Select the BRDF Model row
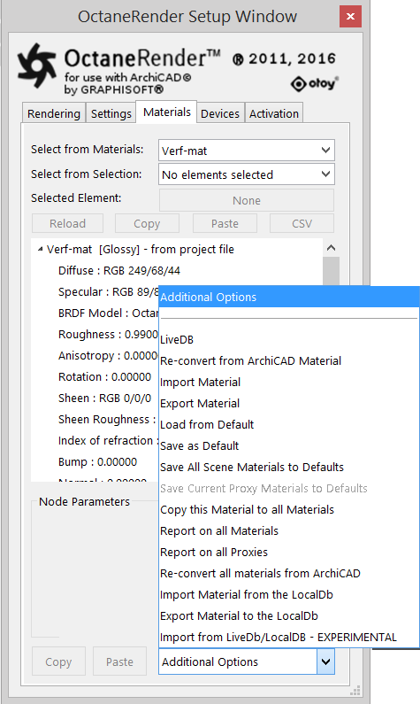 (108, 313)
